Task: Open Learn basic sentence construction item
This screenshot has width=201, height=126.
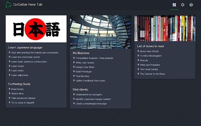Action: click(x=29, y=62)
